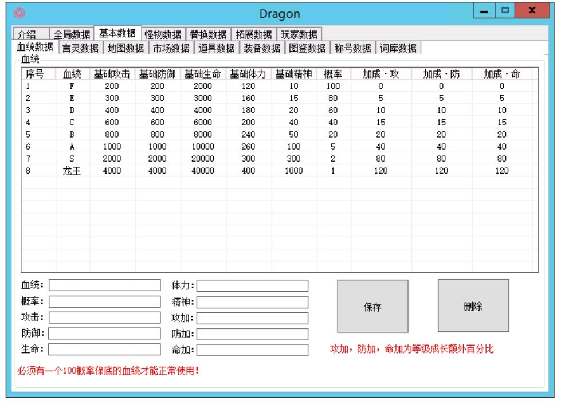561x404 pixels.
Task: Click the 命加 input field
Action: (252, 350)
